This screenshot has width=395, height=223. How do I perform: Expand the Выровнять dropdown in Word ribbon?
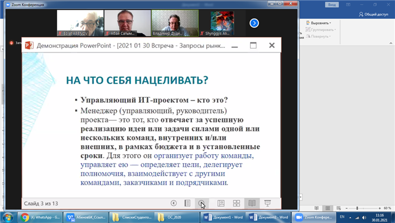[x=319, y=23]
